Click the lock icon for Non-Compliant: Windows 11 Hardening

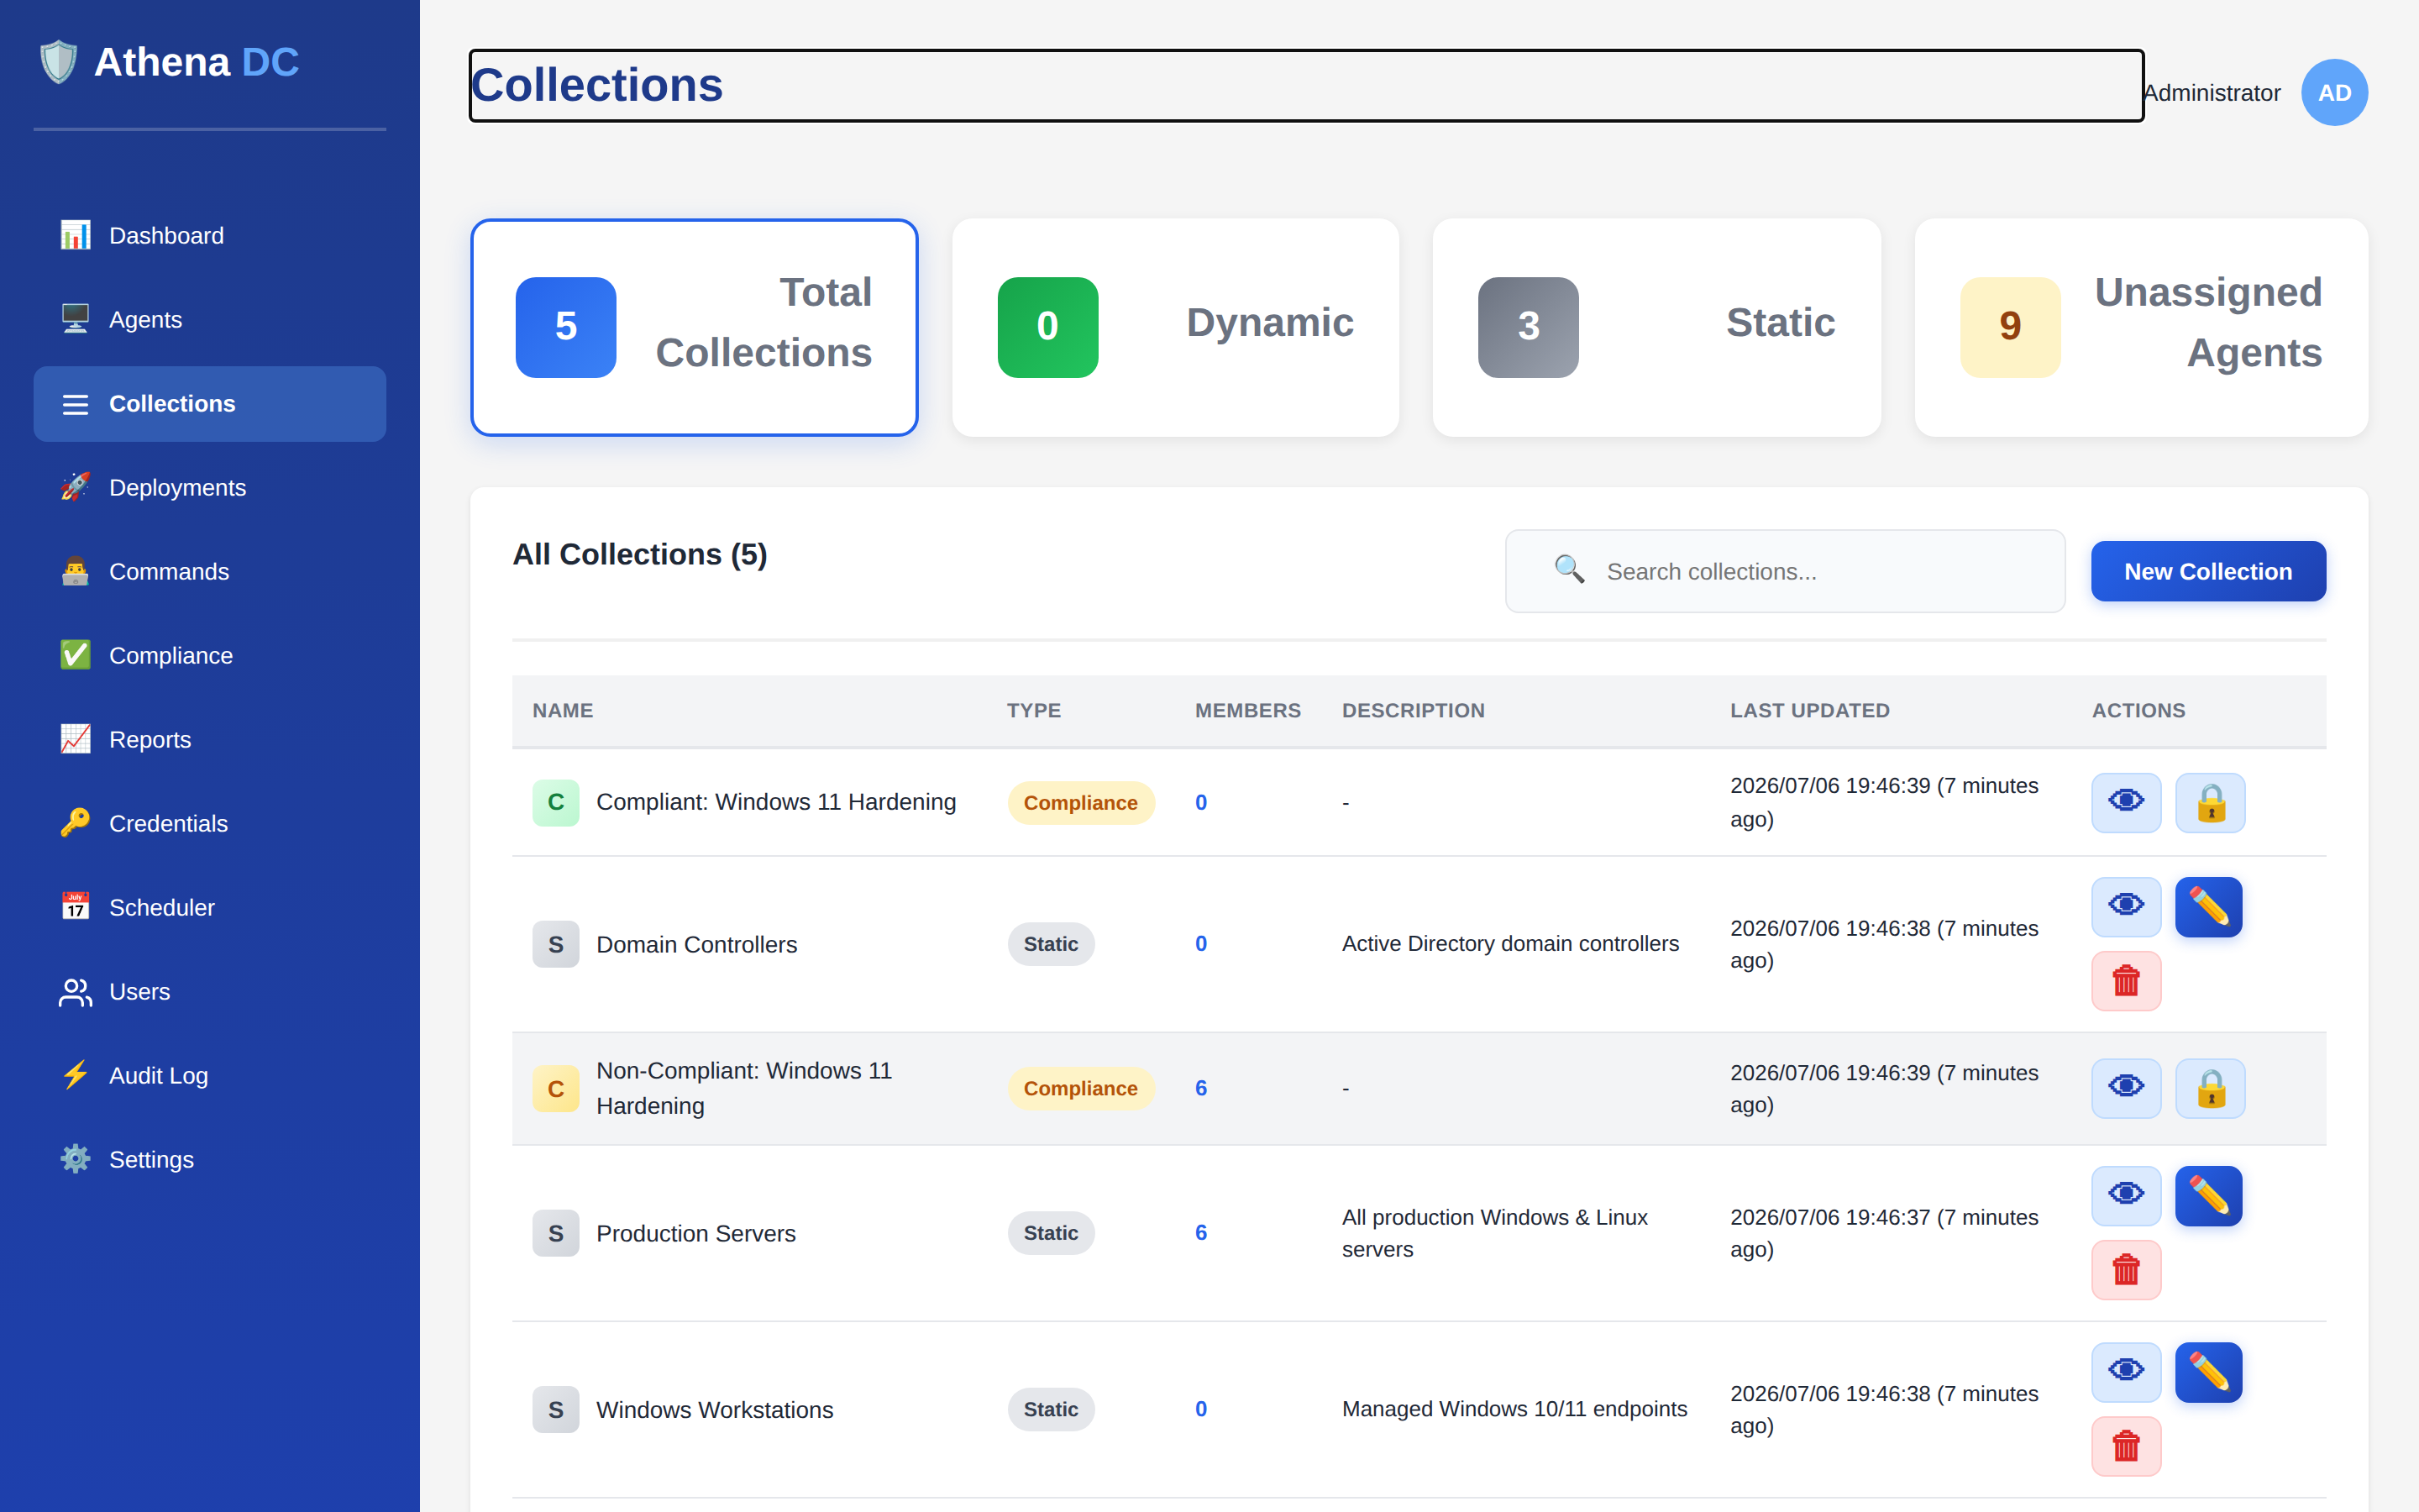2210,1088
